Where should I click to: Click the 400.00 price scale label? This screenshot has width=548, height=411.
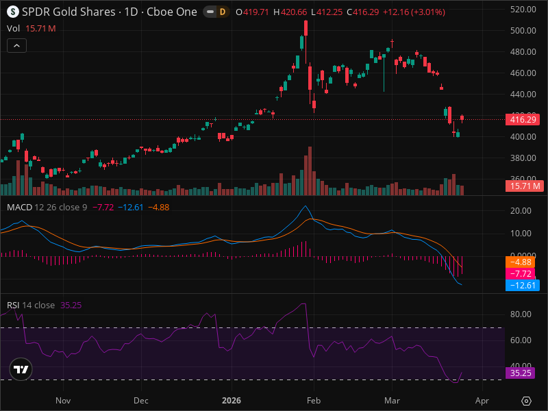523,136
